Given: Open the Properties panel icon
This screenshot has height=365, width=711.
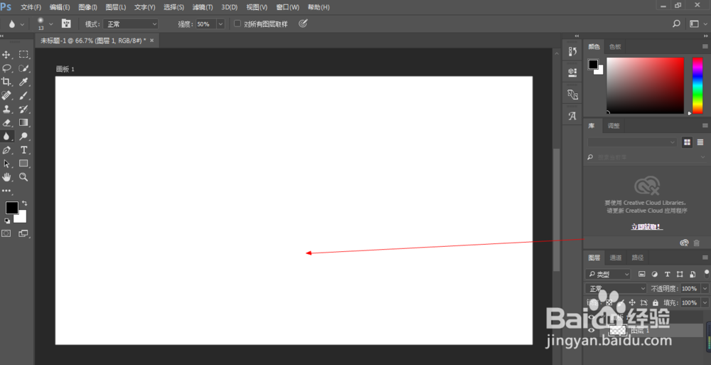Looking at the screenshot, I should click(x=572, y=72).
